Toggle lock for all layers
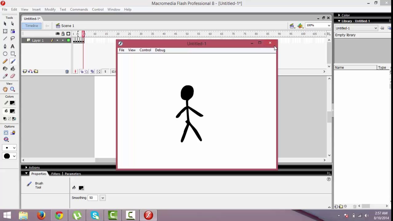 pos(63,34)
